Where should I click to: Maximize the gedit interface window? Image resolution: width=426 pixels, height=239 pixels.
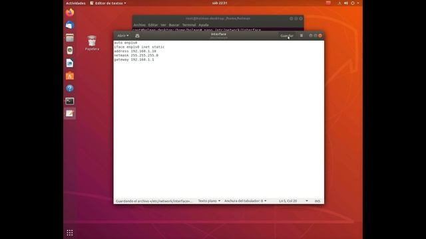(x=316, y=36)
